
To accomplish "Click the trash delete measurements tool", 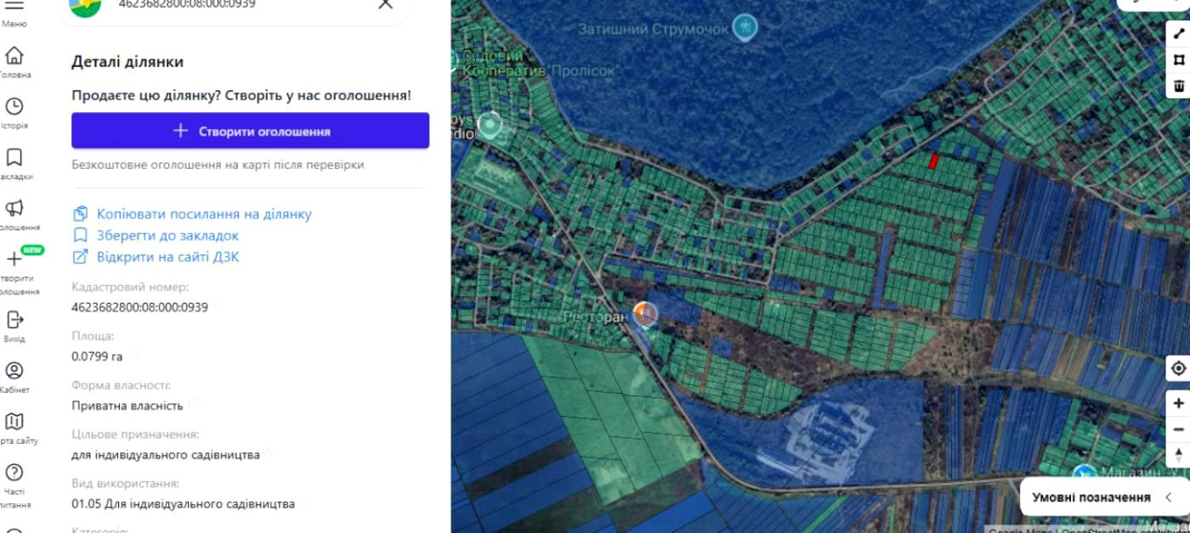I will coord(1179,86).
